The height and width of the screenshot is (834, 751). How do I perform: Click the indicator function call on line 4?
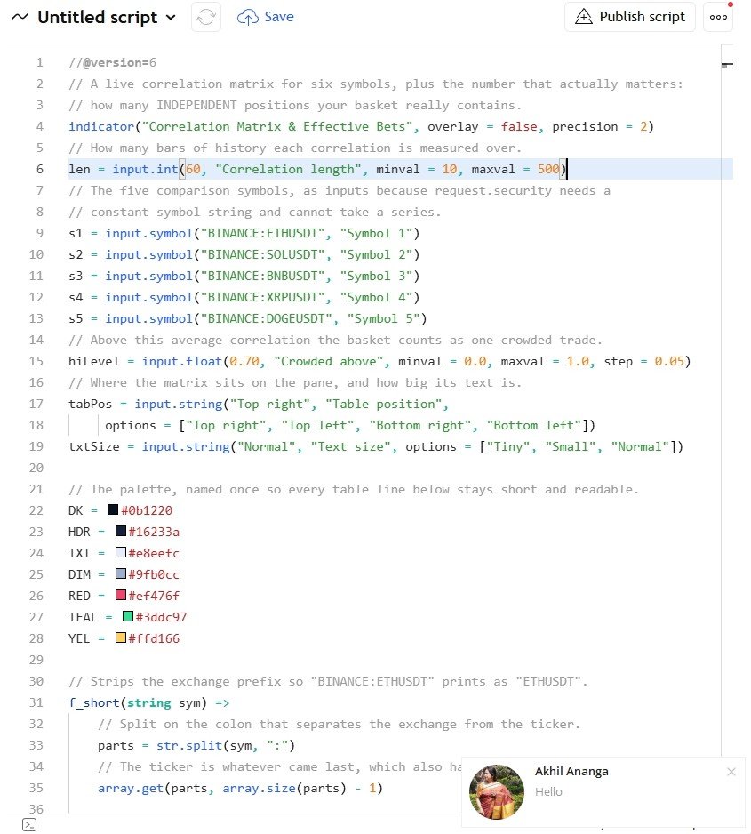(x=101, y=126)
